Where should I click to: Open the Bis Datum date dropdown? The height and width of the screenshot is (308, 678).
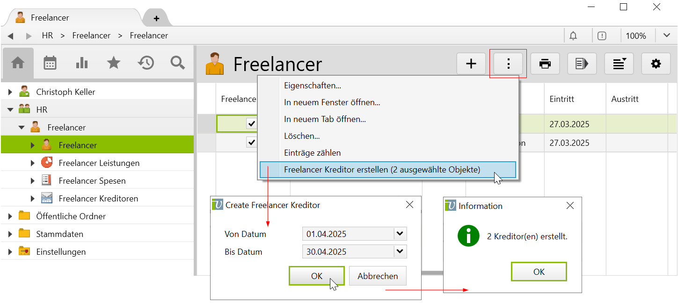tap(400, 251)
